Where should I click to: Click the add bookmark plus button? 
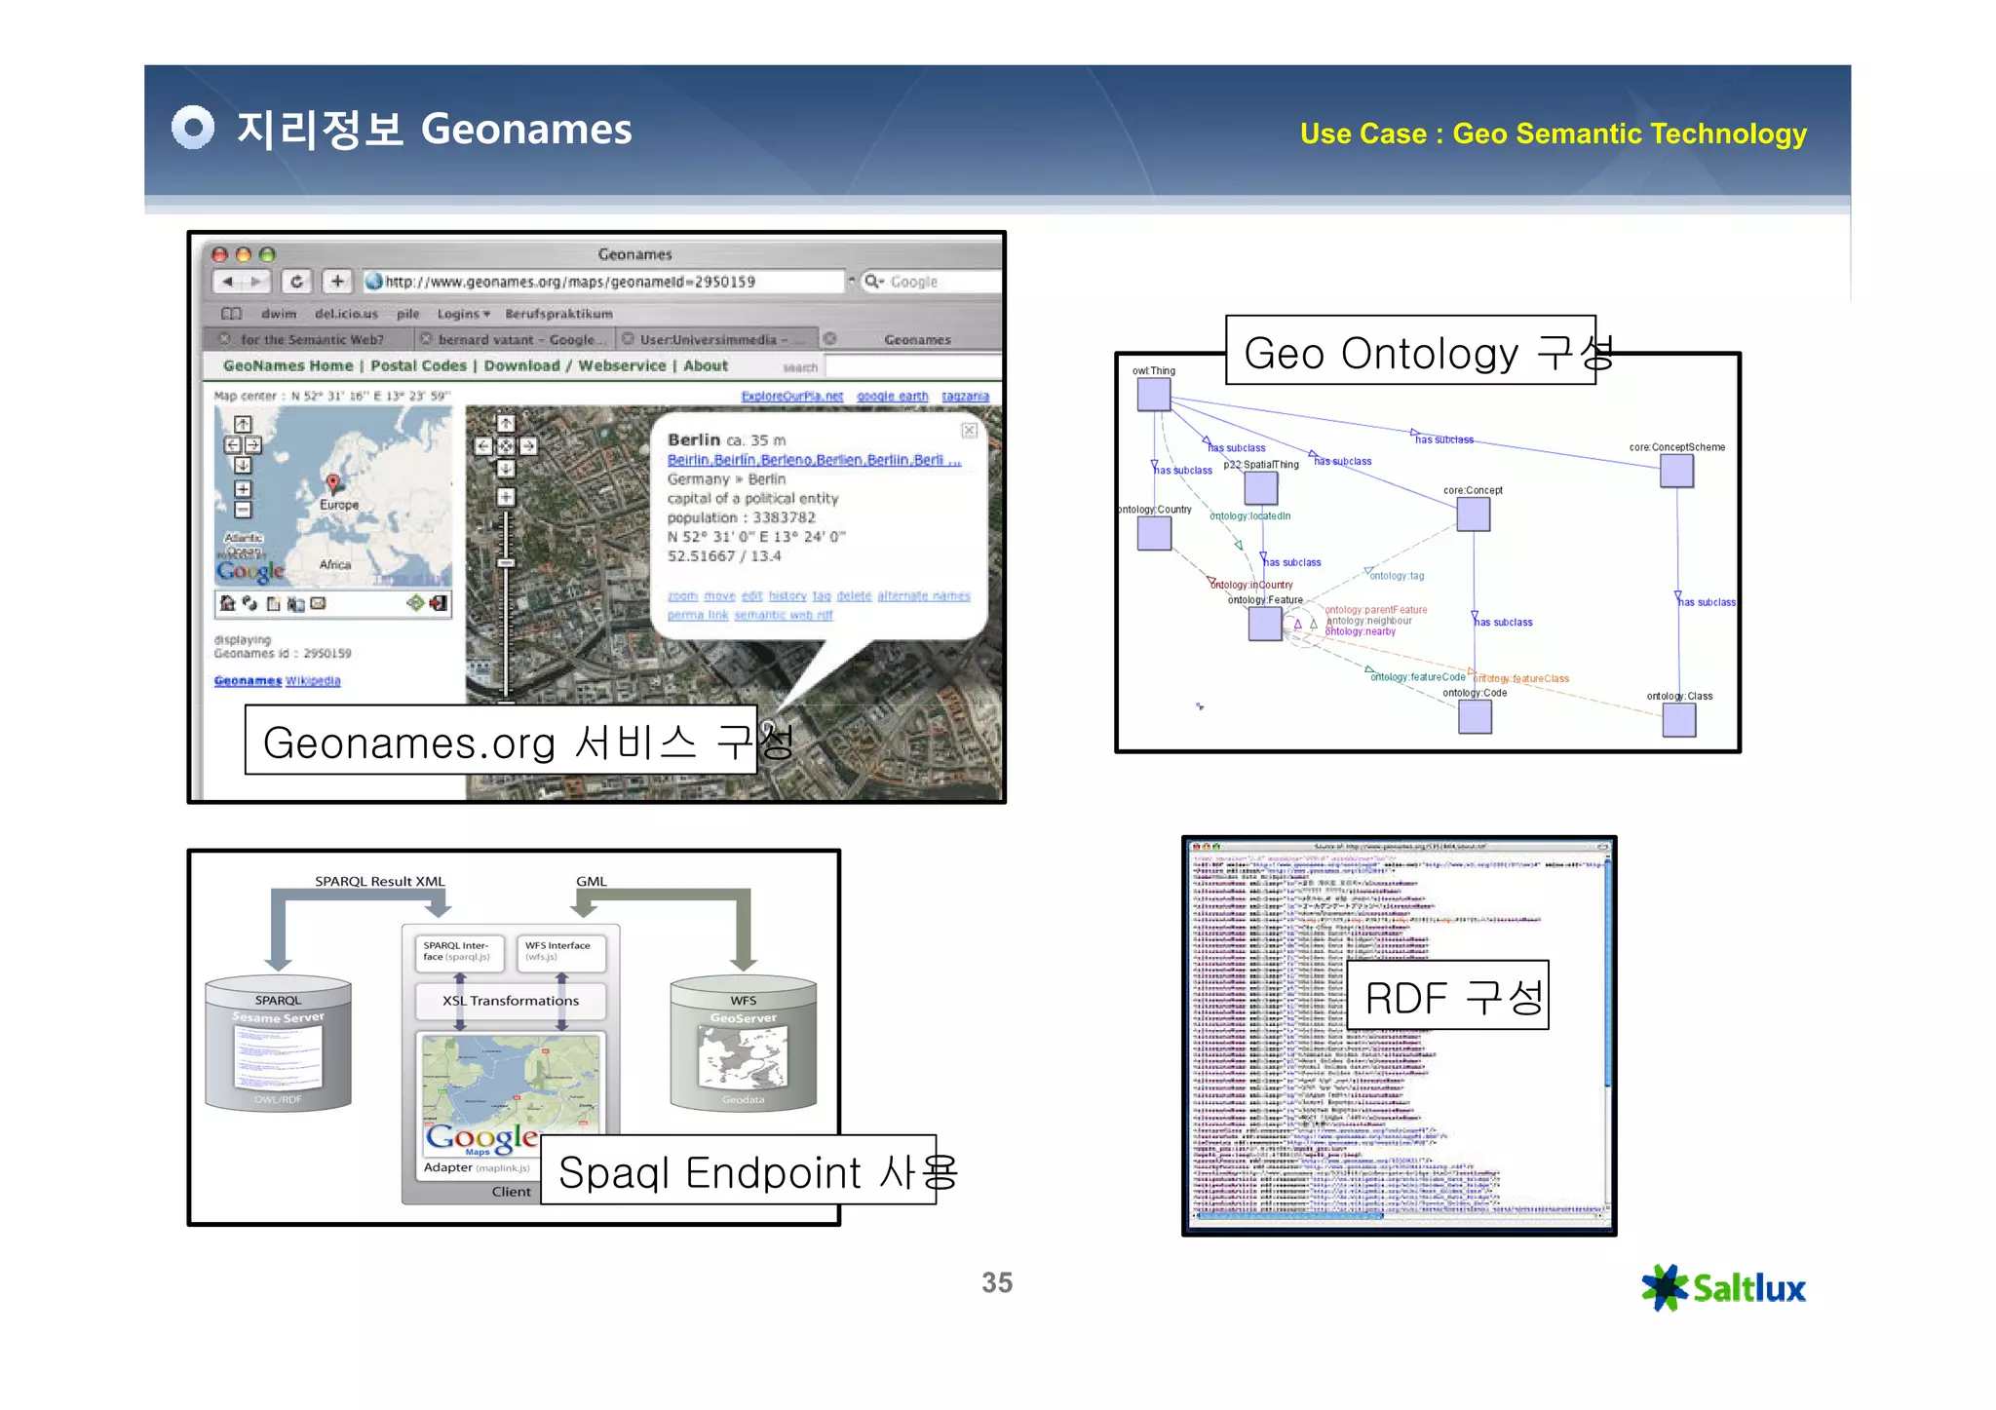click(x=337, y=282)
